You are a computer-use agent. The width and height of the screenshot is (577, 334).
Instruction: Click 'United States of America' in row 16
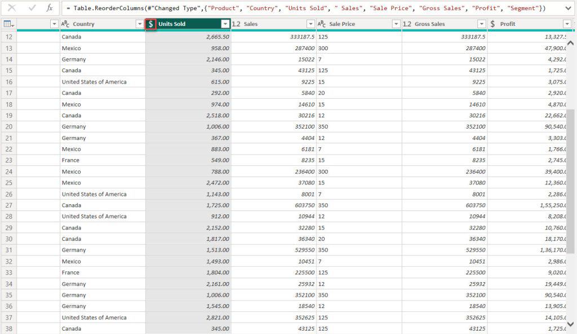pyautogui.click(x=103, y=82)
